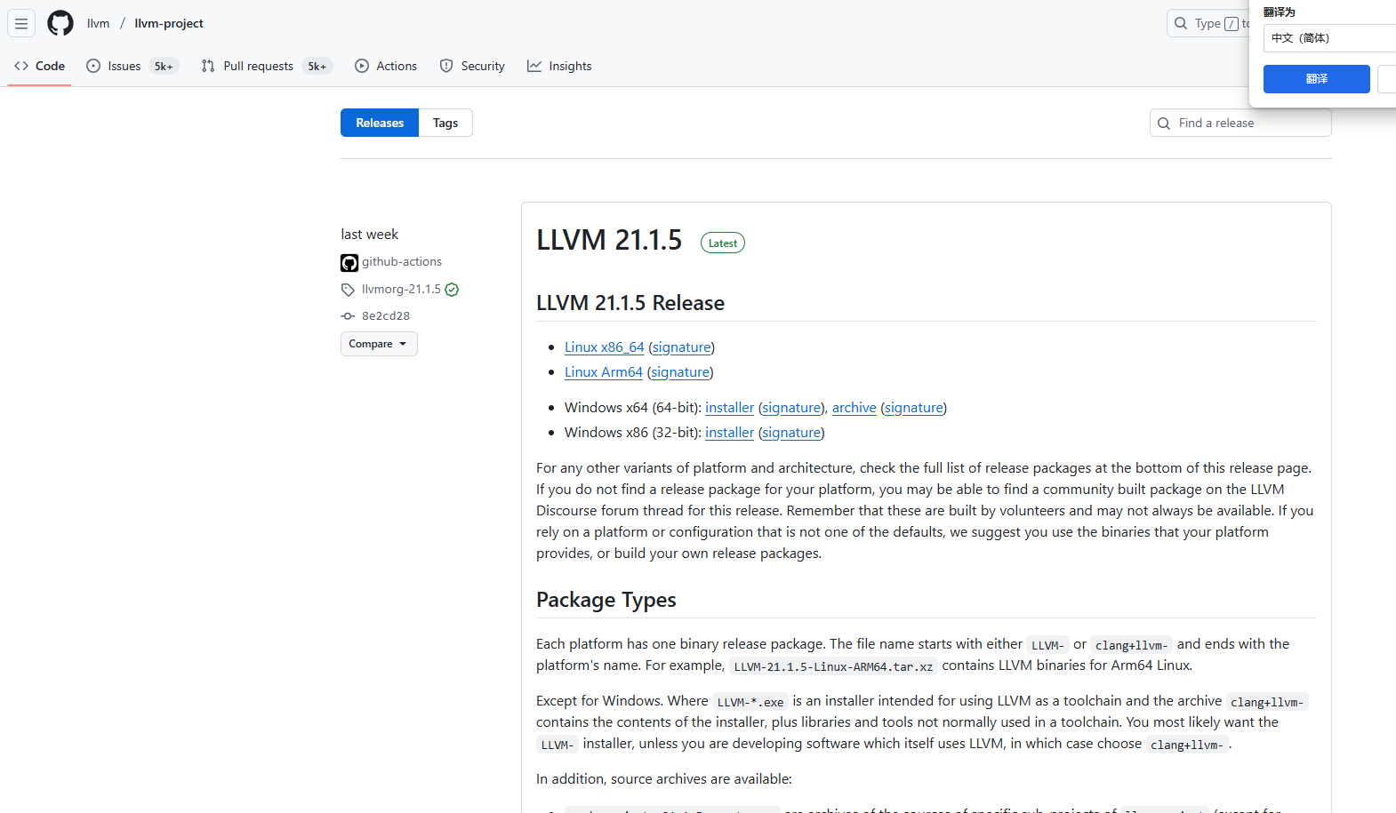Open signature link for Linux x86_64

[682, 347]
